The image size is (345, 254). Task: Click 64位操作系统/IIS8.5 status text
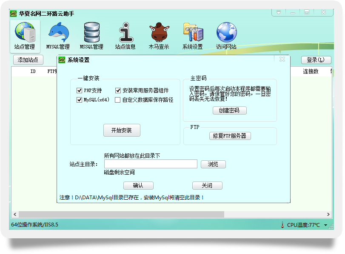click(34, 225)
